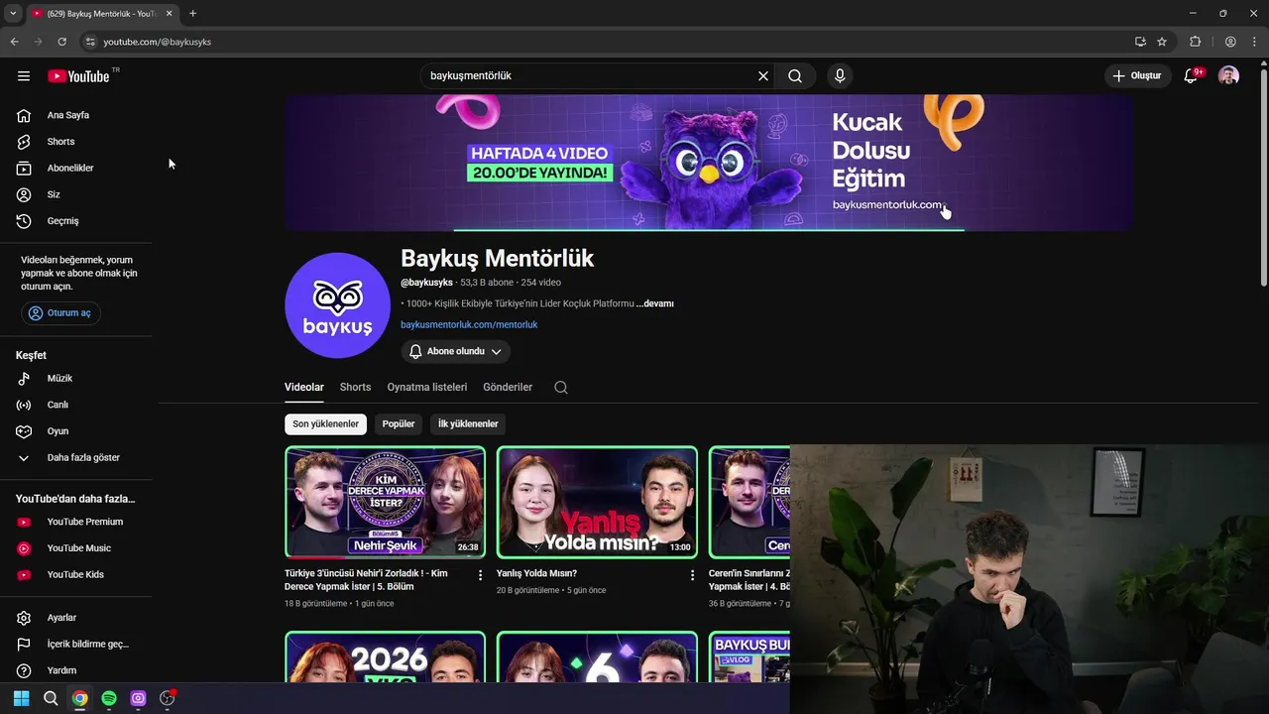Open Windows taskbar search

click(51, 698)
